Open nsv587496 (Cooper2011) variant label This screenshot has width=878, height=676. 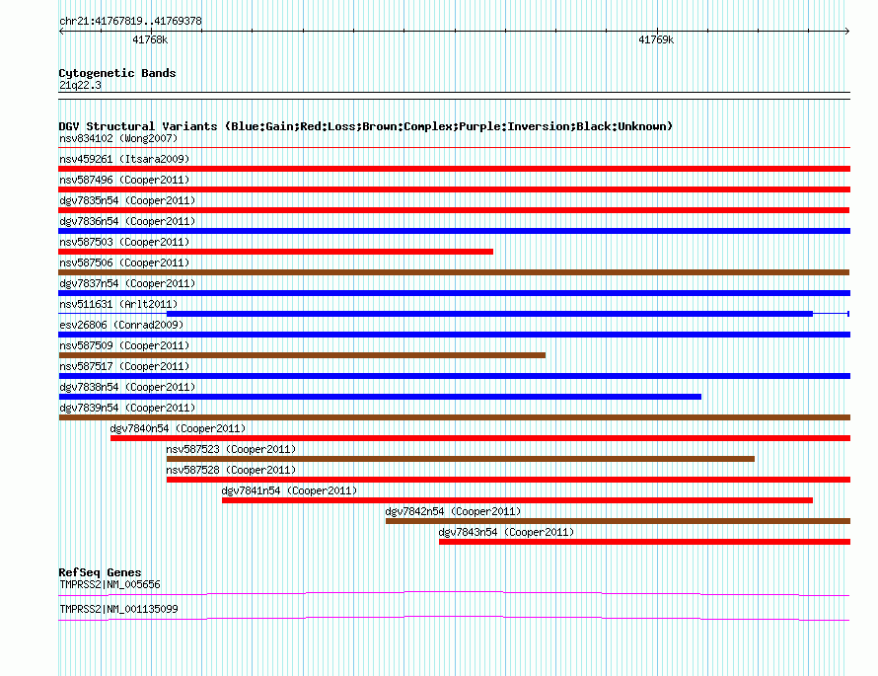click(124, 180)
